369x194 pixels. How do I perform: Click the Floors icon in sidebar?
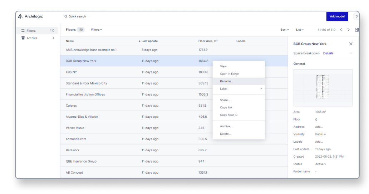tap(23, 31)
